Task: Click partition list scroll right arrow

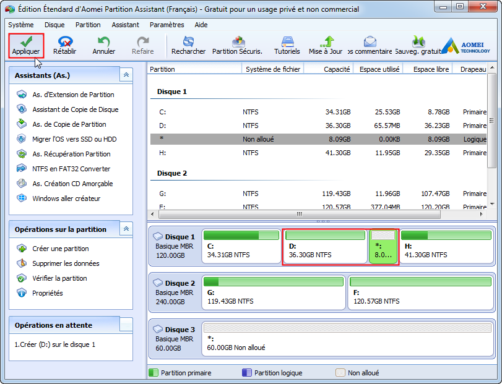Action: point(481,214)
